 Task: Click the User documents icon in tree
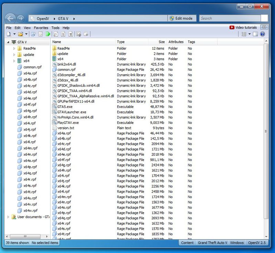pos(14,217)
